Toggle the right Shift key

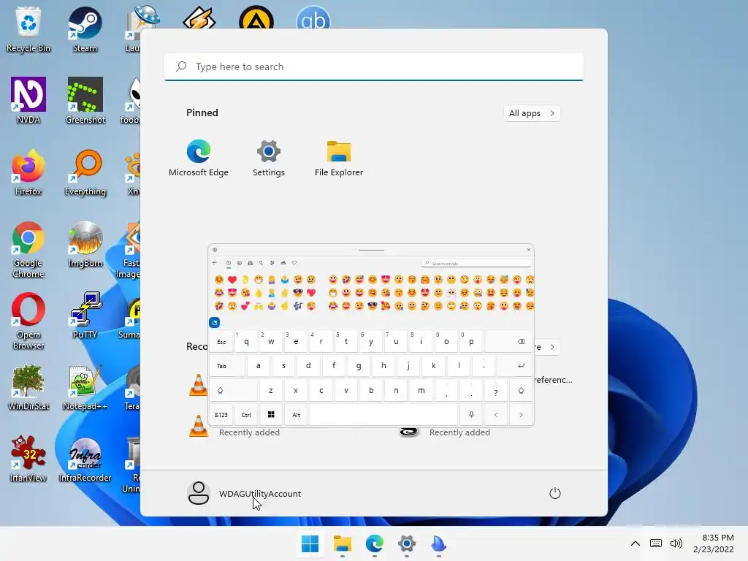(521, 390)
